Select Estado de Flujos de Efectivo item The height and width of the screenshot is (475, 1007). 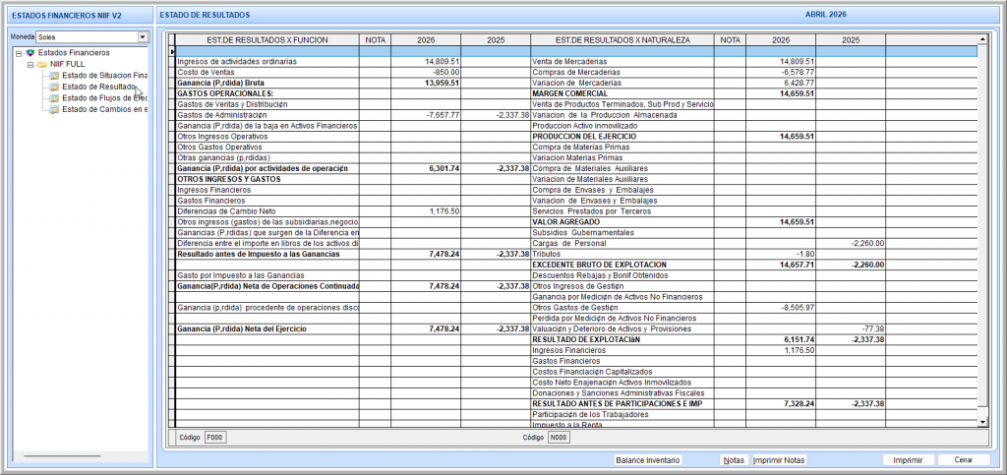[104, 97]
